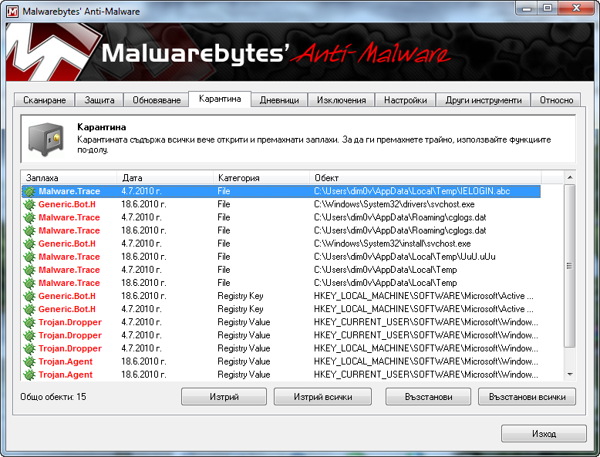Viewport: 600px width, 457px height.
Task: Open the Изключения tab
Action: (x=342, y=100)
